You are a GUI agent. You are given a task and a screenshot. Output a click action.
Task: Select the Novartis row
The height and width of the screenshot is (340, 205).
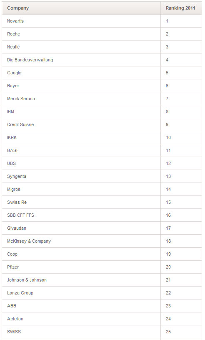pos(102,21)
